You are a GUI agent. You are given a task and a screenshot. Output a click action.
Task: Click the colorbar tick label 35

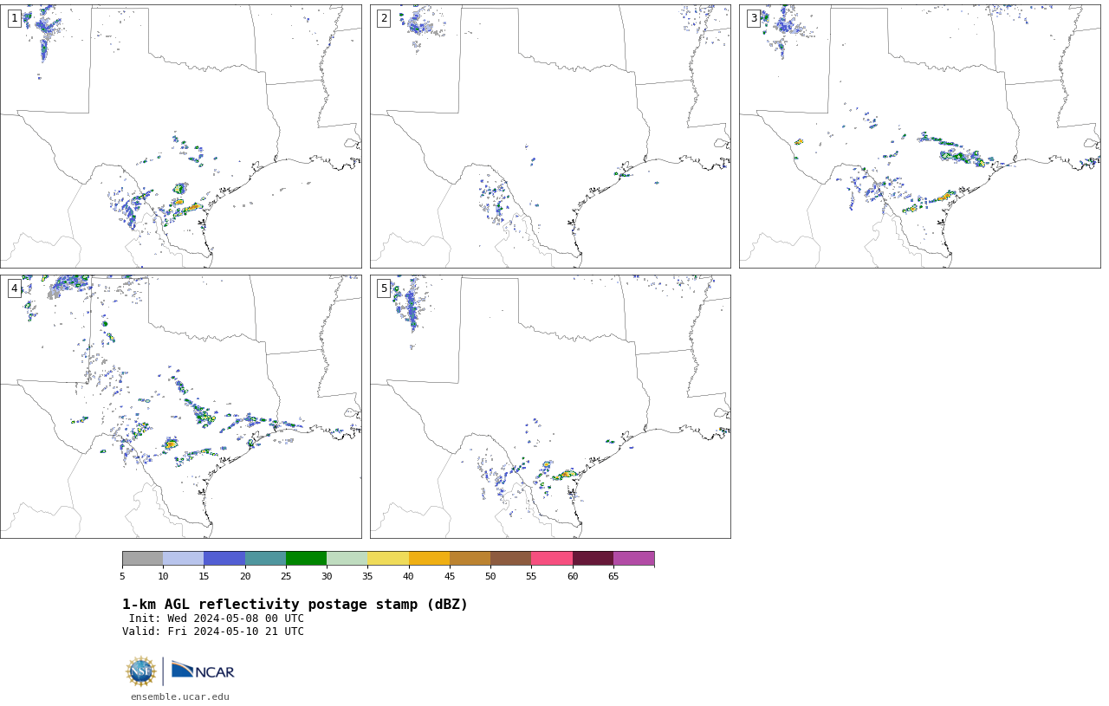click(x=367, y=577)
